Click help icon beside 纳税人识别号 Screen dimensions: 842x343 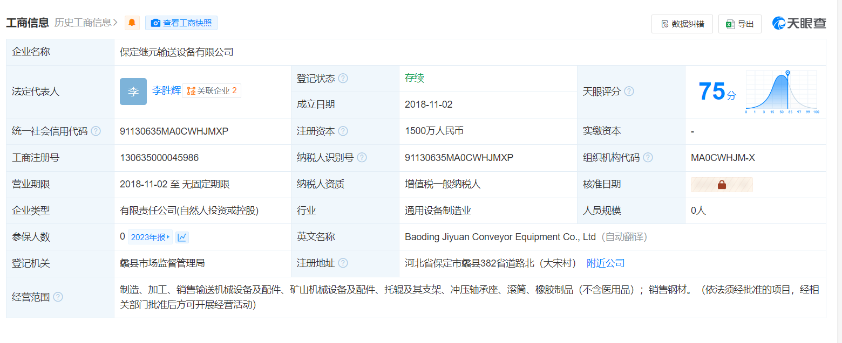click(362, 158)
